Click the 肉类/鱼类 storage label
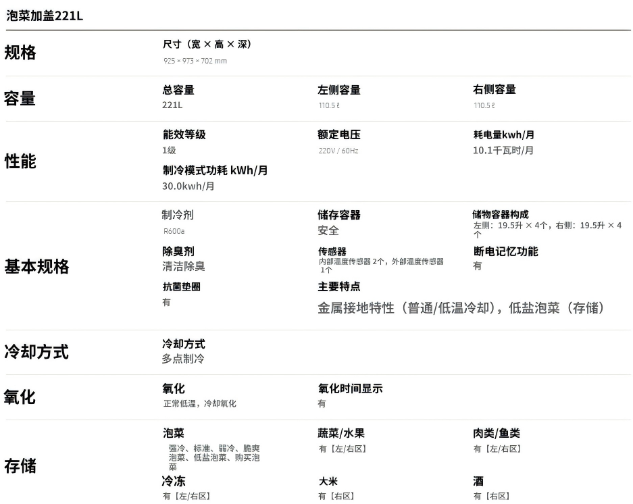633x504 pixels. [497, 433]
